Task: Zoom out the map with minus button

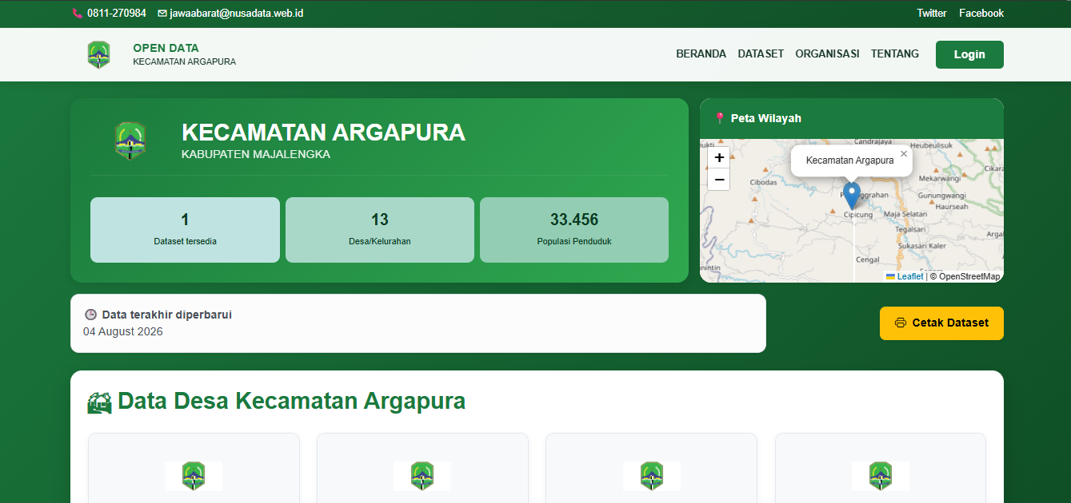Action: click(719, 180)
